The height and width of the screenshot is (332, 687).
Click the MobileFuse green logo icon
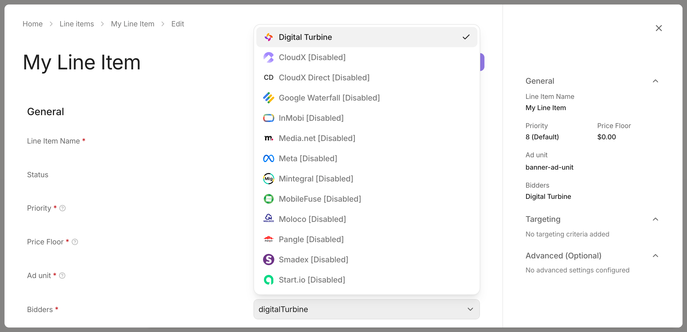269,199
